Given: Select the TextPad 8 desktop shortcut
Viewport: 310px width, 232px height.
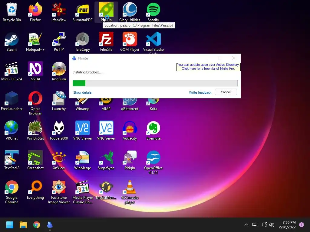Looking at the screenshot, I should click(x=12, y=160).
